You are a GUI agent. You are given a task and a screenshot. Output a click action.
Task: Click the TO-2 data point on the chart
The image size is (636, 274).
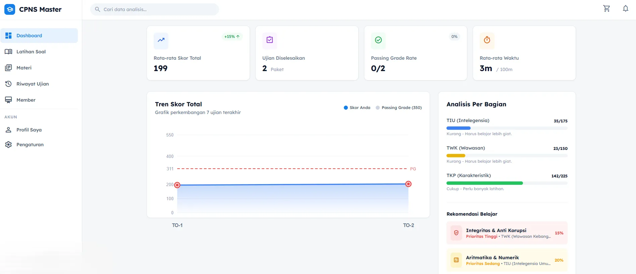(x=408, y=184)
